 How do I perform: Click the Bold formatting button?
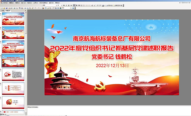click(64, 5)
